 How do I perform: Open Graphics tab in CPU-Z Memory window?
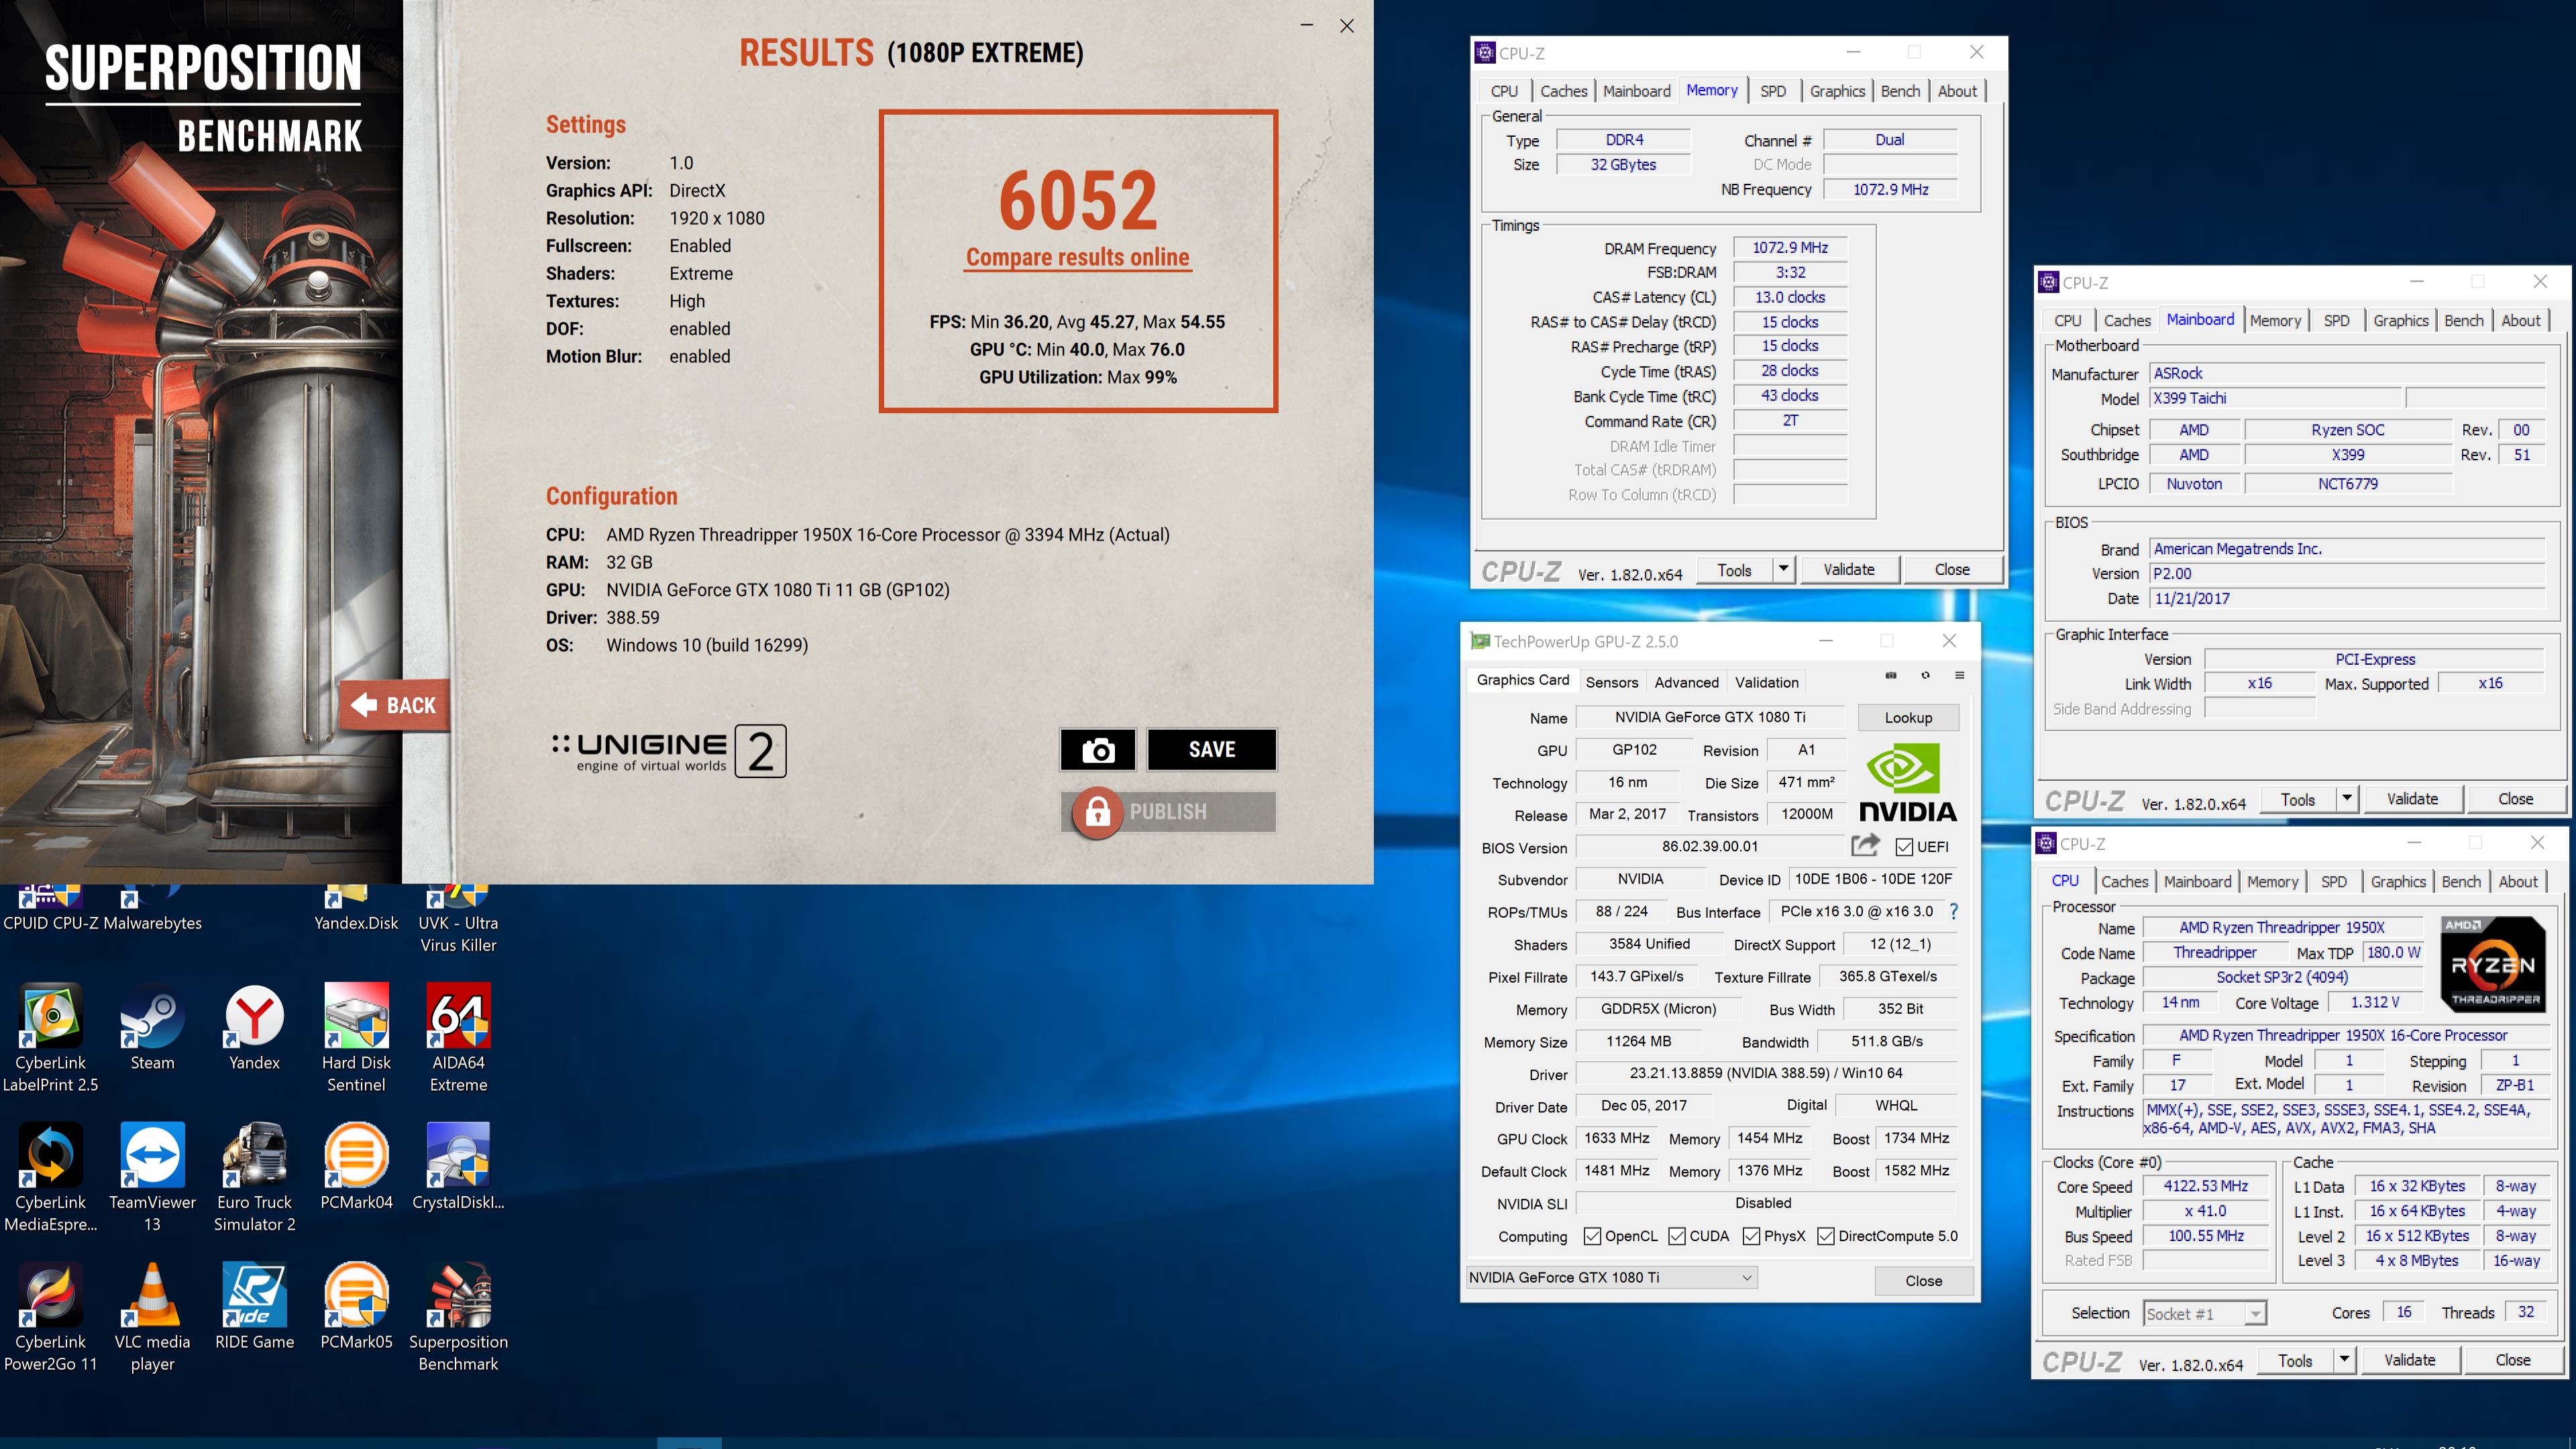tap(1837, 91)
